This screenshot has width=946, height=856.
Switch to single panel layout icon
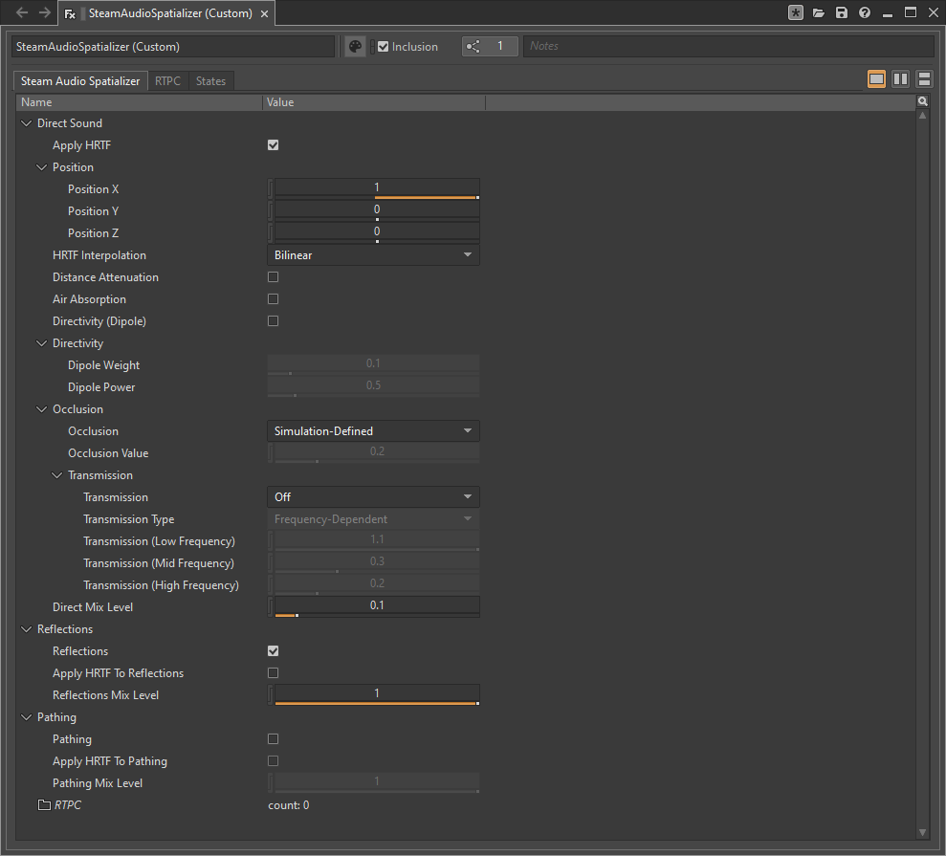(x=876, y=79)
